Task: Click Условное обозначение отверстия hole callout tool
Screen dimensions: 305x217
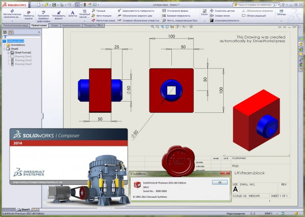Action: pyautogui.click(x=138, y=20)
